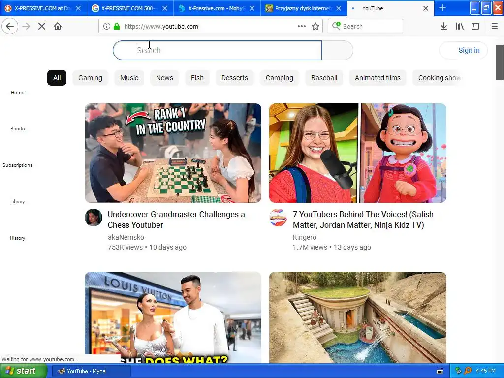Click the Kingero channel avatar
Image resolution: width=504 pixels, height=378 pixels.
click(x=278, y=218)
